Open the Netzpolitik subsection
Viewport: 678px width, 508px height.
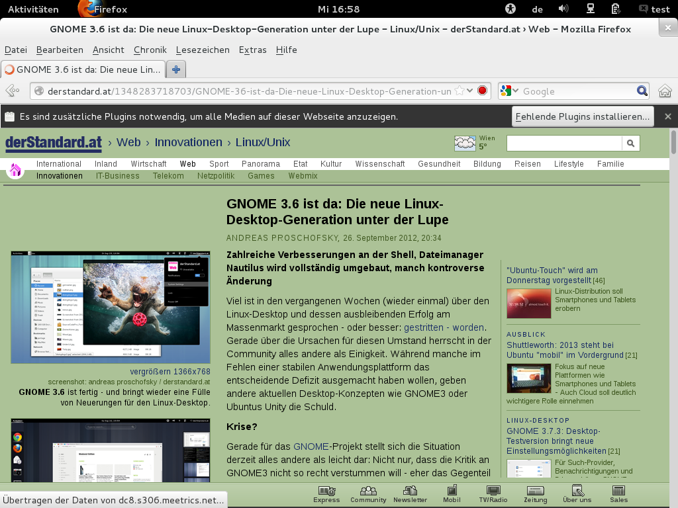(x=216, y=176)
